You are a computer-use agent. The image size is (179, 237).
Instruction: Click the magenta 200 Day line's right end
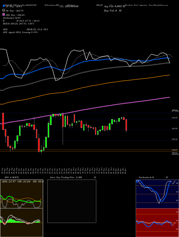169,97
